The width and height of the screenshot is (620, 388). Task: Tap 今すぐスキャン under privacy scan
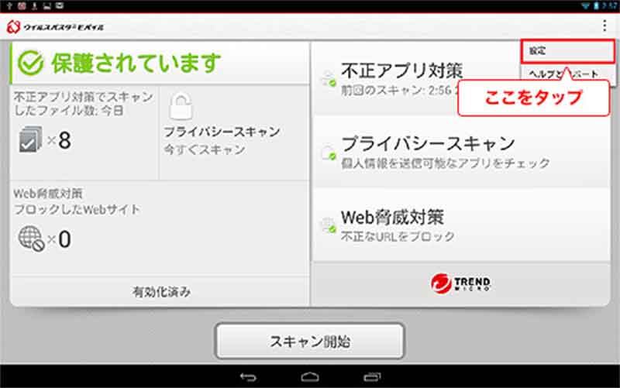[205, 149]
